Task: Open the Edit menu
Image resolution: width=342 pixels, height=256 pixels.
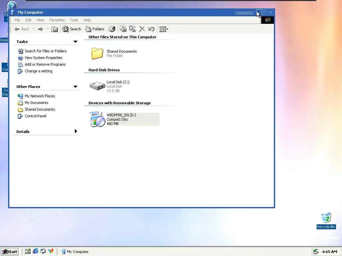Action: point(28,20)
